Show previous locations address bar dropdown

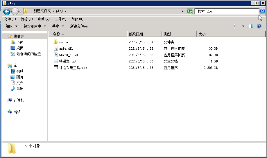tap(182, 11)
